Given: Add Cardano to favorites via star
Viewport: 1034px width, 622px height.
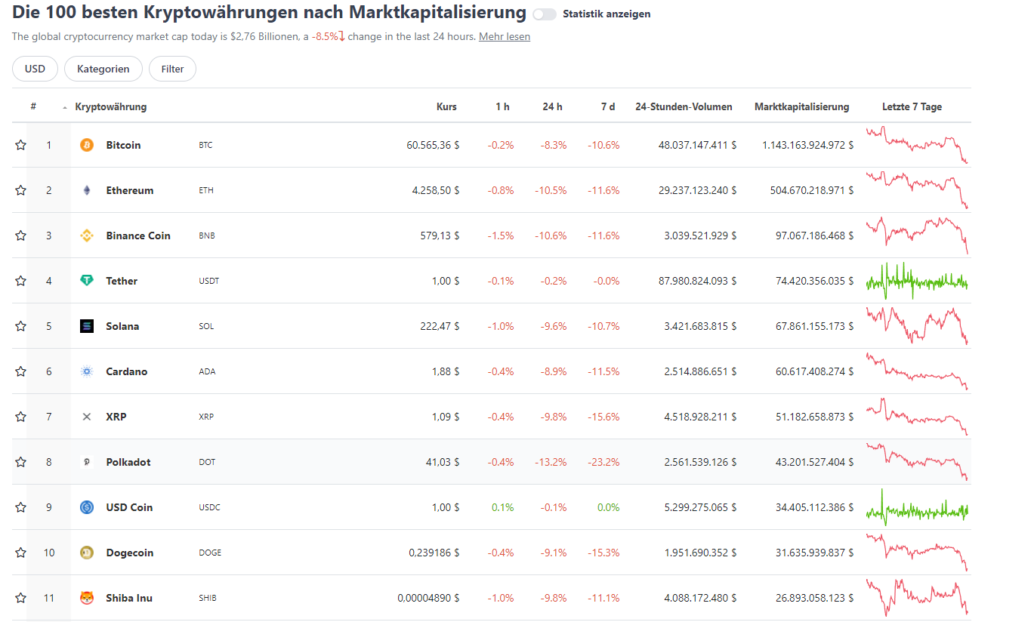Looking at the screenshot, I should click(20, 371).
